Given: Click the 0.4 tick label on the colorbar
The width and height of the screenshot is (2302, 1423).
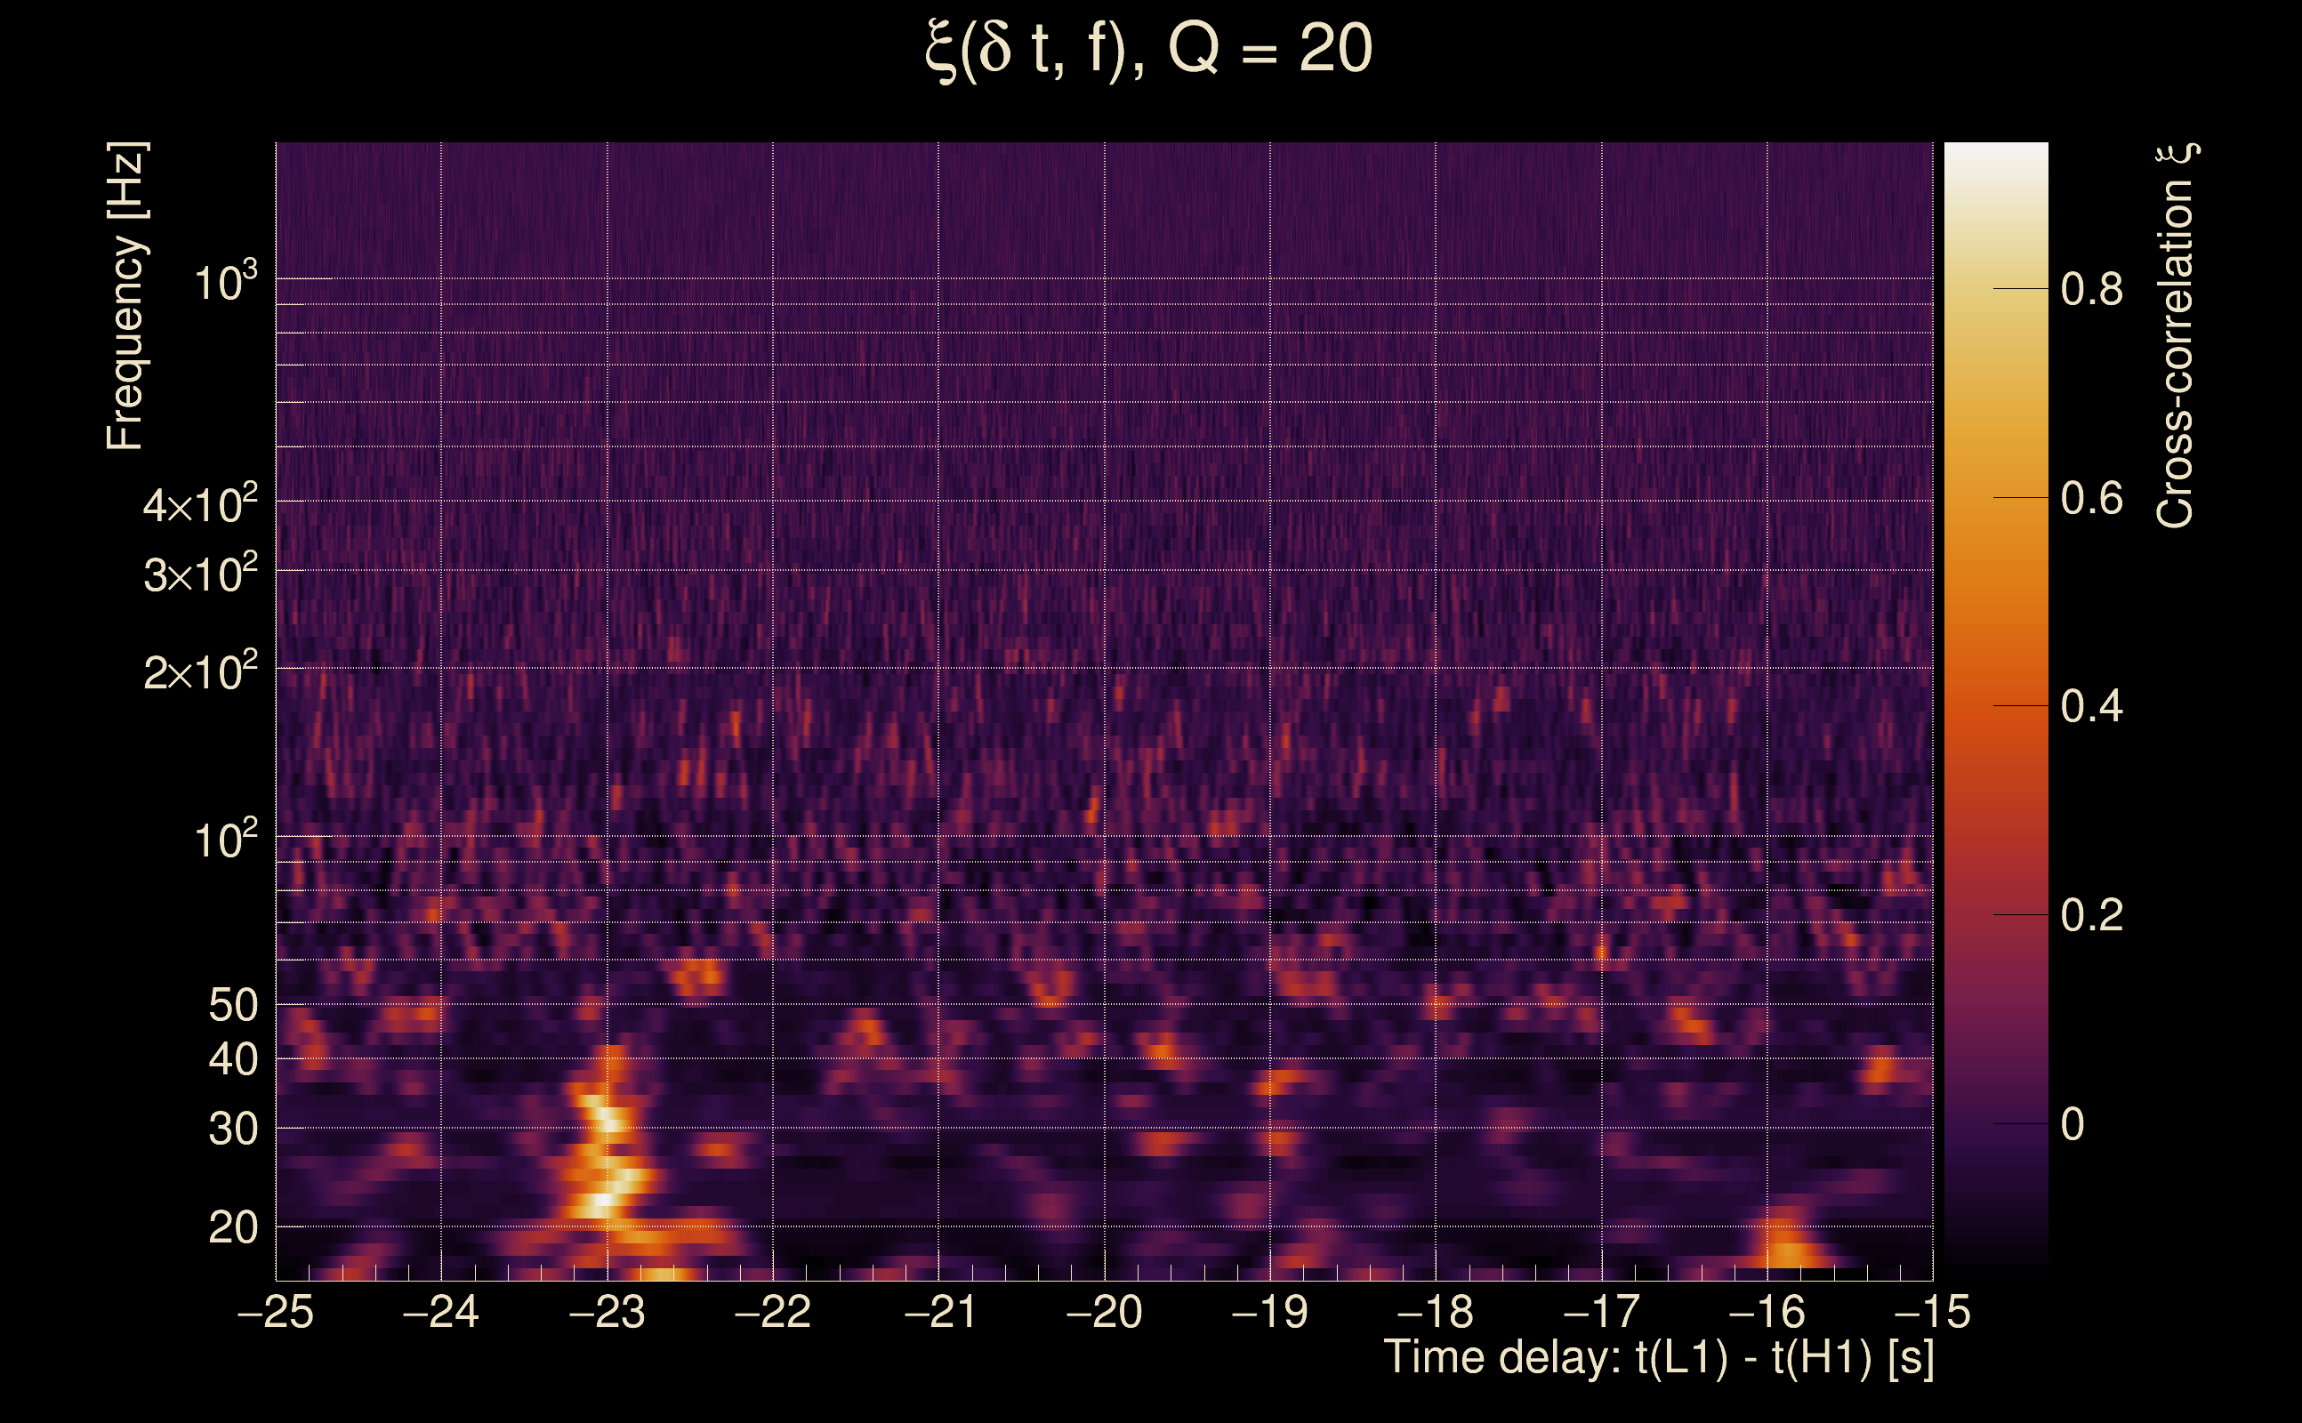Looking at the screenshot, I should click(2091, 707).
